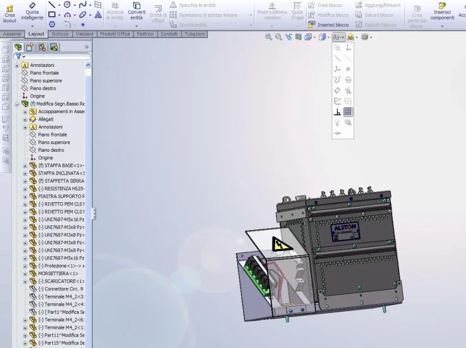Image resolution: width=466 pixels, height=348 pixels.
Task: Expand the panel with the double chevron
Action: tap(86, 47)
